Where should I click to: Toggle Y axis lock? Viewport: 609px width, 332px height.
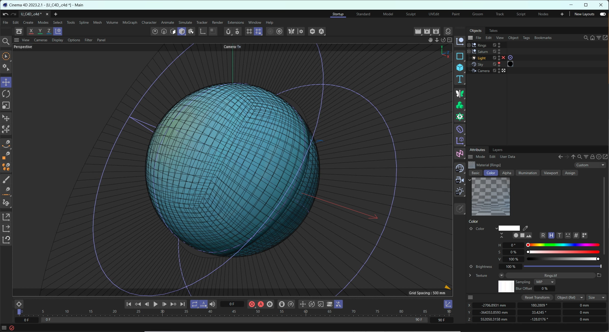[x=40, y=31]
